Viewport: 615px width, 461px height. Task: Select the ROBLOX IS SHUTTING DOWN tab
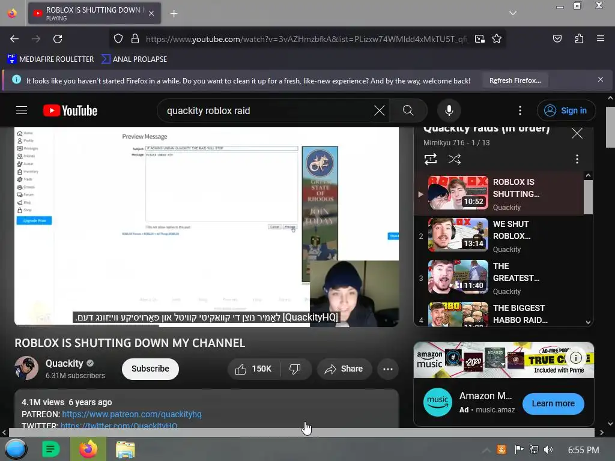94,13
